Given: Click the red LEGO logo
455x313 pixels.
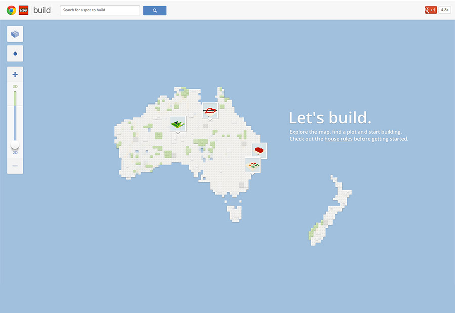Looking at the screenshot, I should [x=24, y=10].
